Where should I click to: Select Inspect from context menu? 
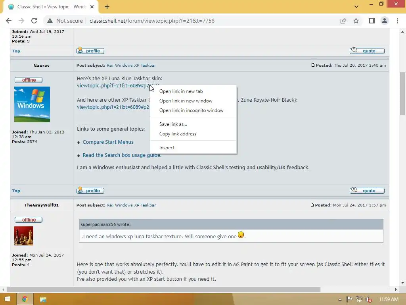pos(193,148)
